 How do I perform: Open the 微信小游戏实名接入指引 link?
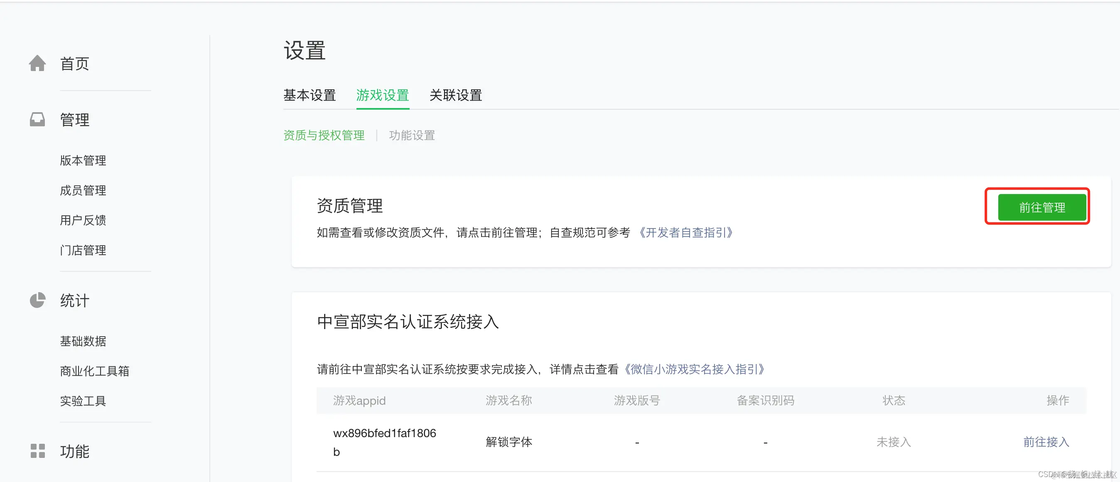point(694,369)
